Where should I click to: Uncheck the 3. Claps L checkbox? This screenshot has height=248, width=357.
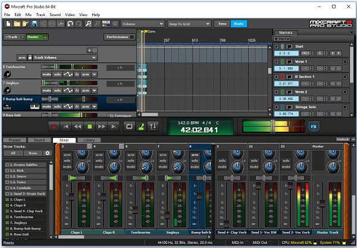[7, 200]
